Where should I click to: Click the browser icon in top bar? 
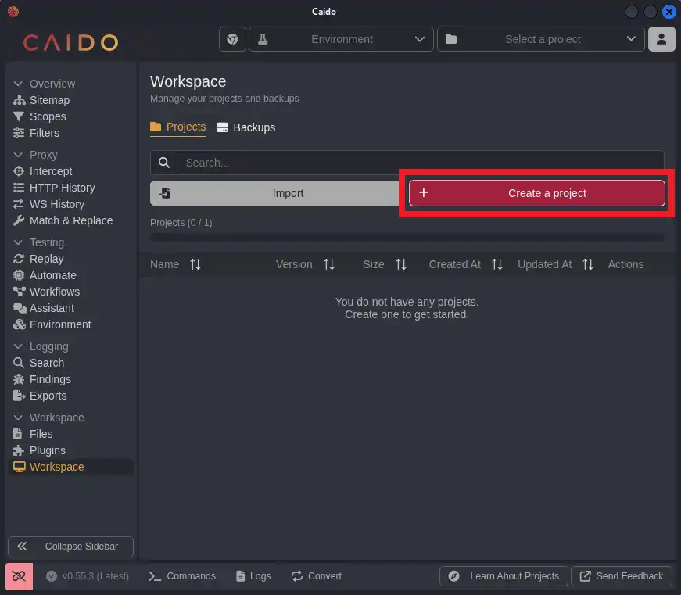point(232,39)
